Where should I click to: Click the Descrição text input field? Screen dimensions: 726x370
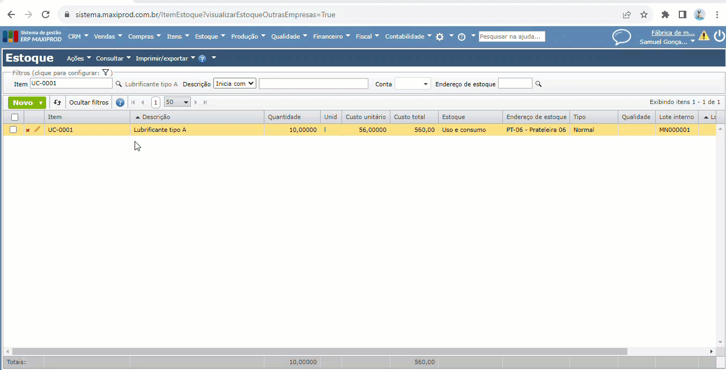click(314, 84)
